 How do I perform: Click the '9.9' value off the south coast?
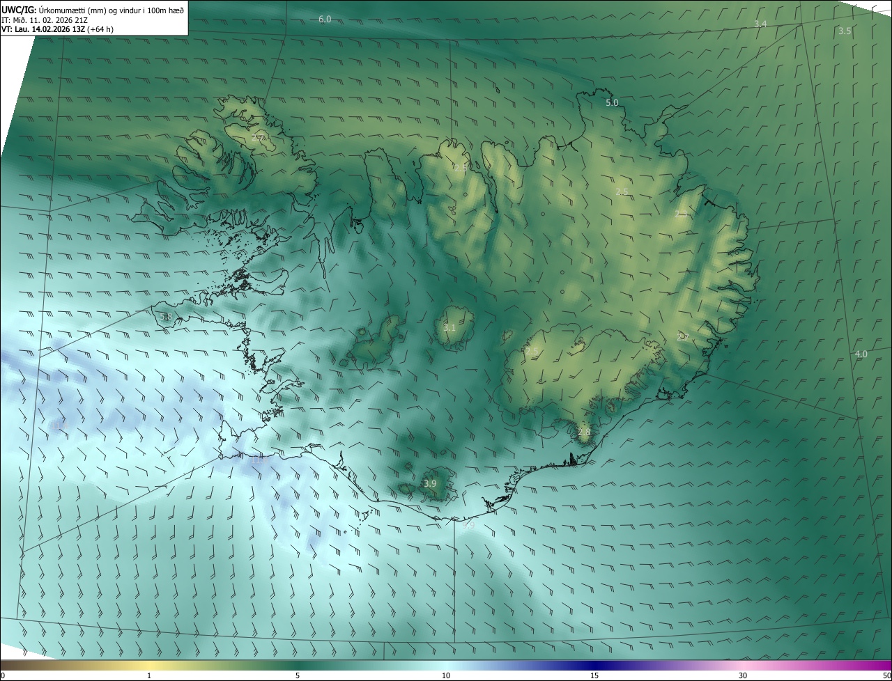coord(468,526)
